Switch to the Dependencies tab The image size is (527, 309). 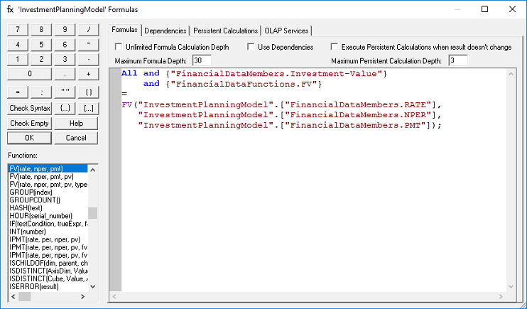click(x=165, y=31)
